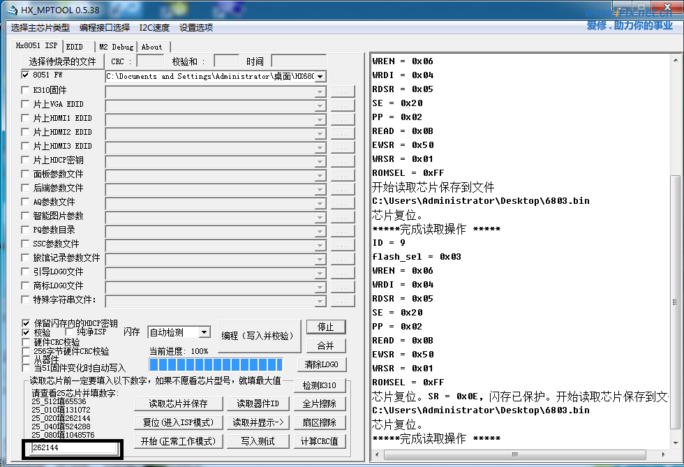
Task: Open the I2C速度 menu
Action: pos(154,28)
